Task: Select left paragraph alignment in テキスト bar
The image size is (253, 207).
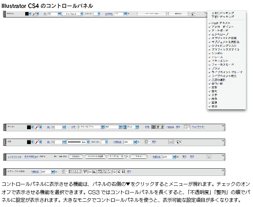Action: click(x=153, y=127)
